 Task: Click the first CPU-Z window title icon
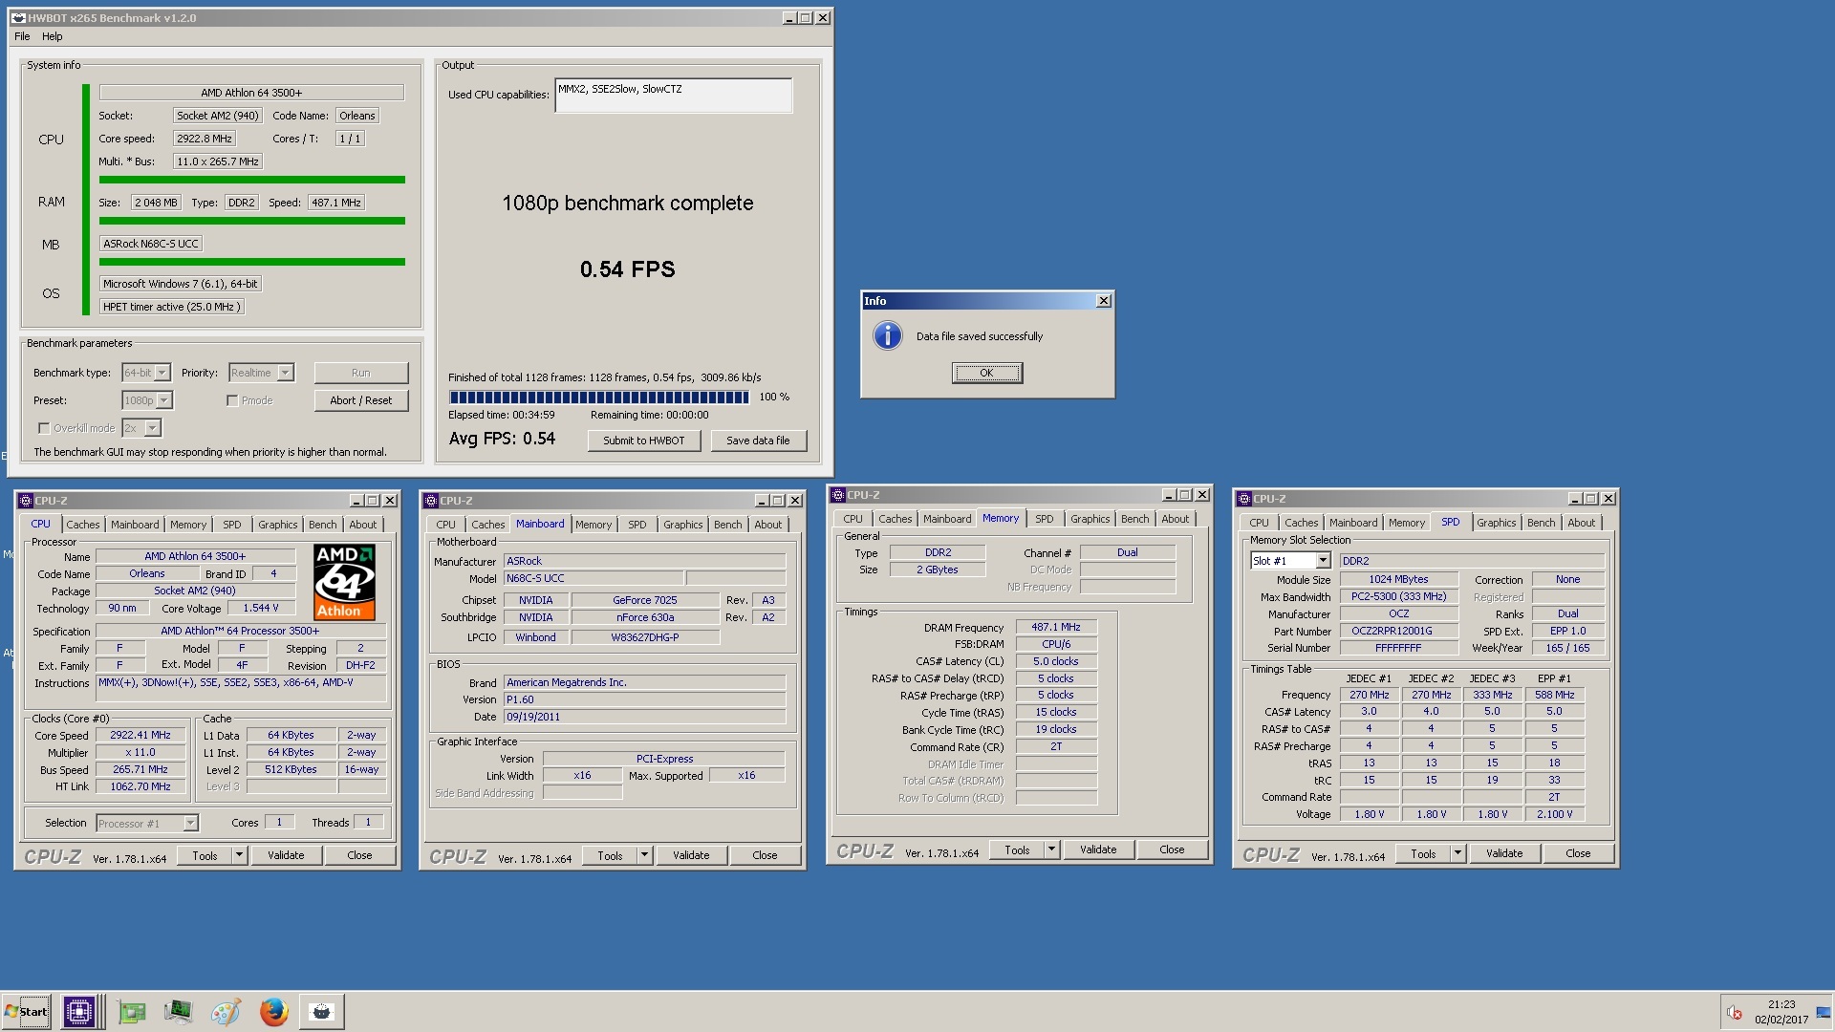(26, 501)
